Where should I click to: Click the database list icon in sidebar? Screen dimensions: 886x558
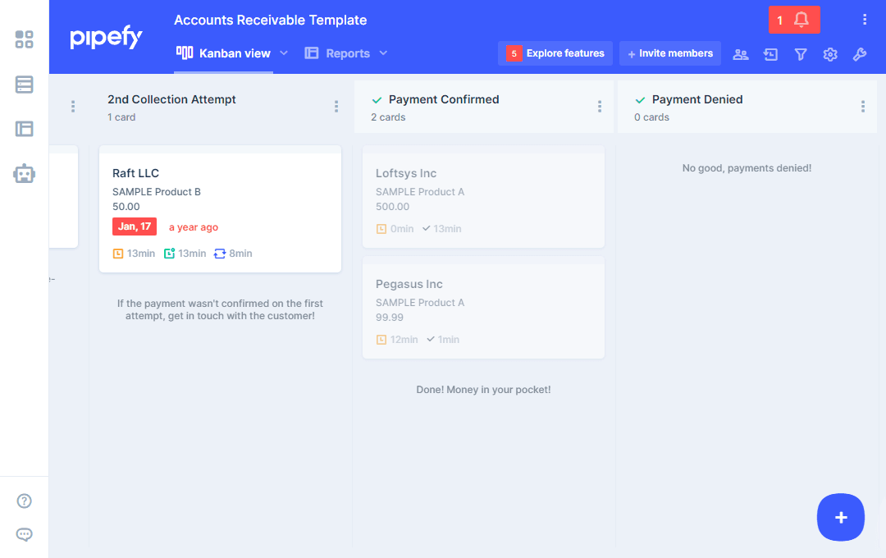(x=25, y=85)
